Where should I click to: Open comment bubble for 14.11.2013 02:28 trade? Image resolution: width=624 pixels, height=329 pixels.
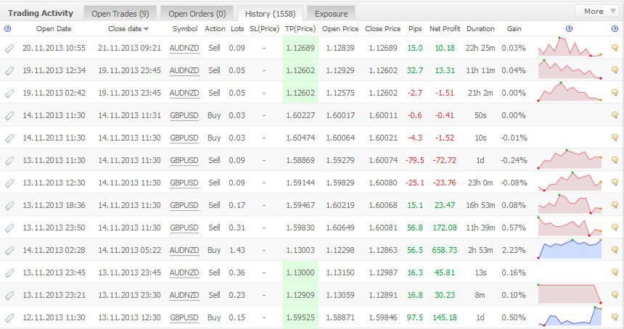pyautogui.click(x=615, y=250)
